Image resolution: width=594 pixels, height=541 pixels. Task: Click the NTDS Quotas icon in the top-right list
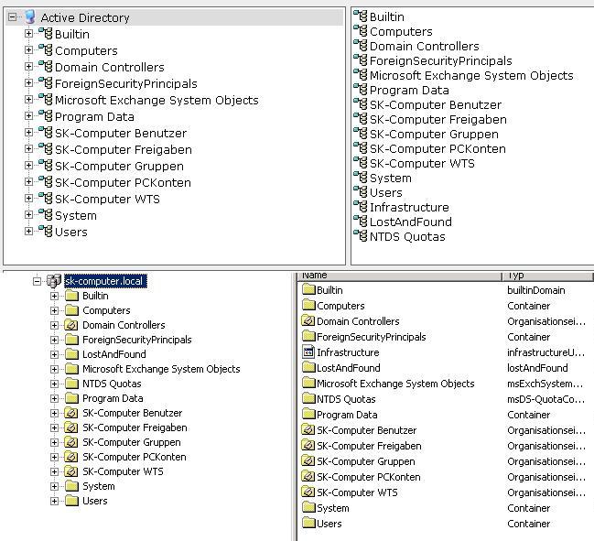361,236
